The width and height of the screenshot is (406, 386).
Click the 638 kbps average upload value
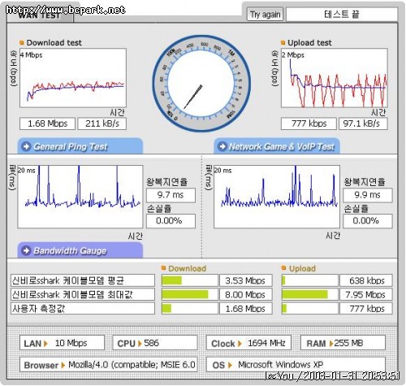(x=366, y=280)
